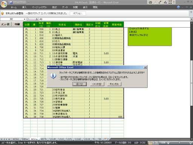The width and height of the screenshot is (193, 145).
Task: Select the 科目名 column header cell
Action: [x=62, y=25]
